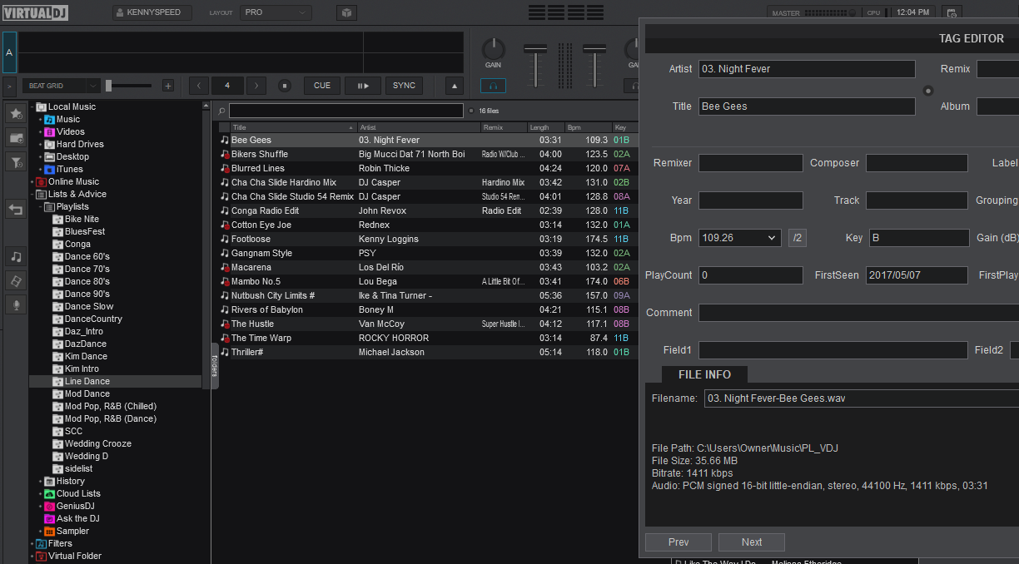This screenshot has height=564, width=1019.
Task: Open the Layout PRO dropdown
Action: point(276,13)
